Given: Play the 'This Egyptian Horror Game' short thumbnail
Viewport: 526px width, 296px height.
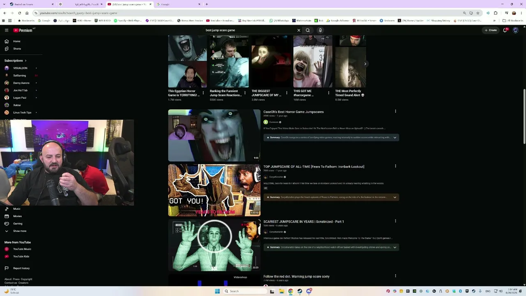Looking at the screenshot, I should pos(187,62).
